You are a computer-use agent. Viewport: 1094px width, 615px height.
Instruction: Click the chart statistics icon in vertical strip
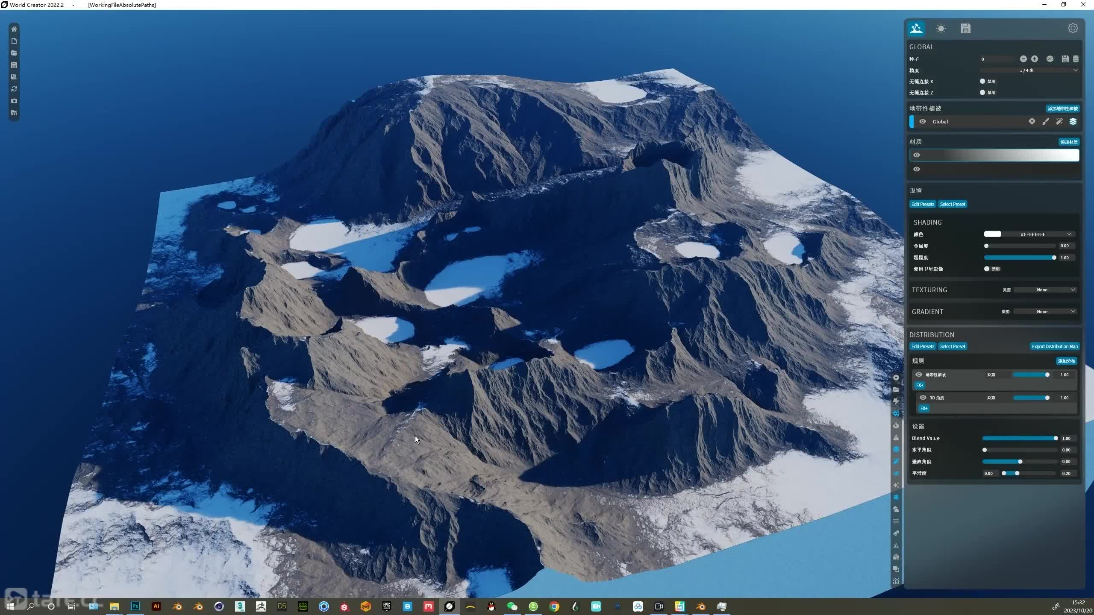coord(896,581)
